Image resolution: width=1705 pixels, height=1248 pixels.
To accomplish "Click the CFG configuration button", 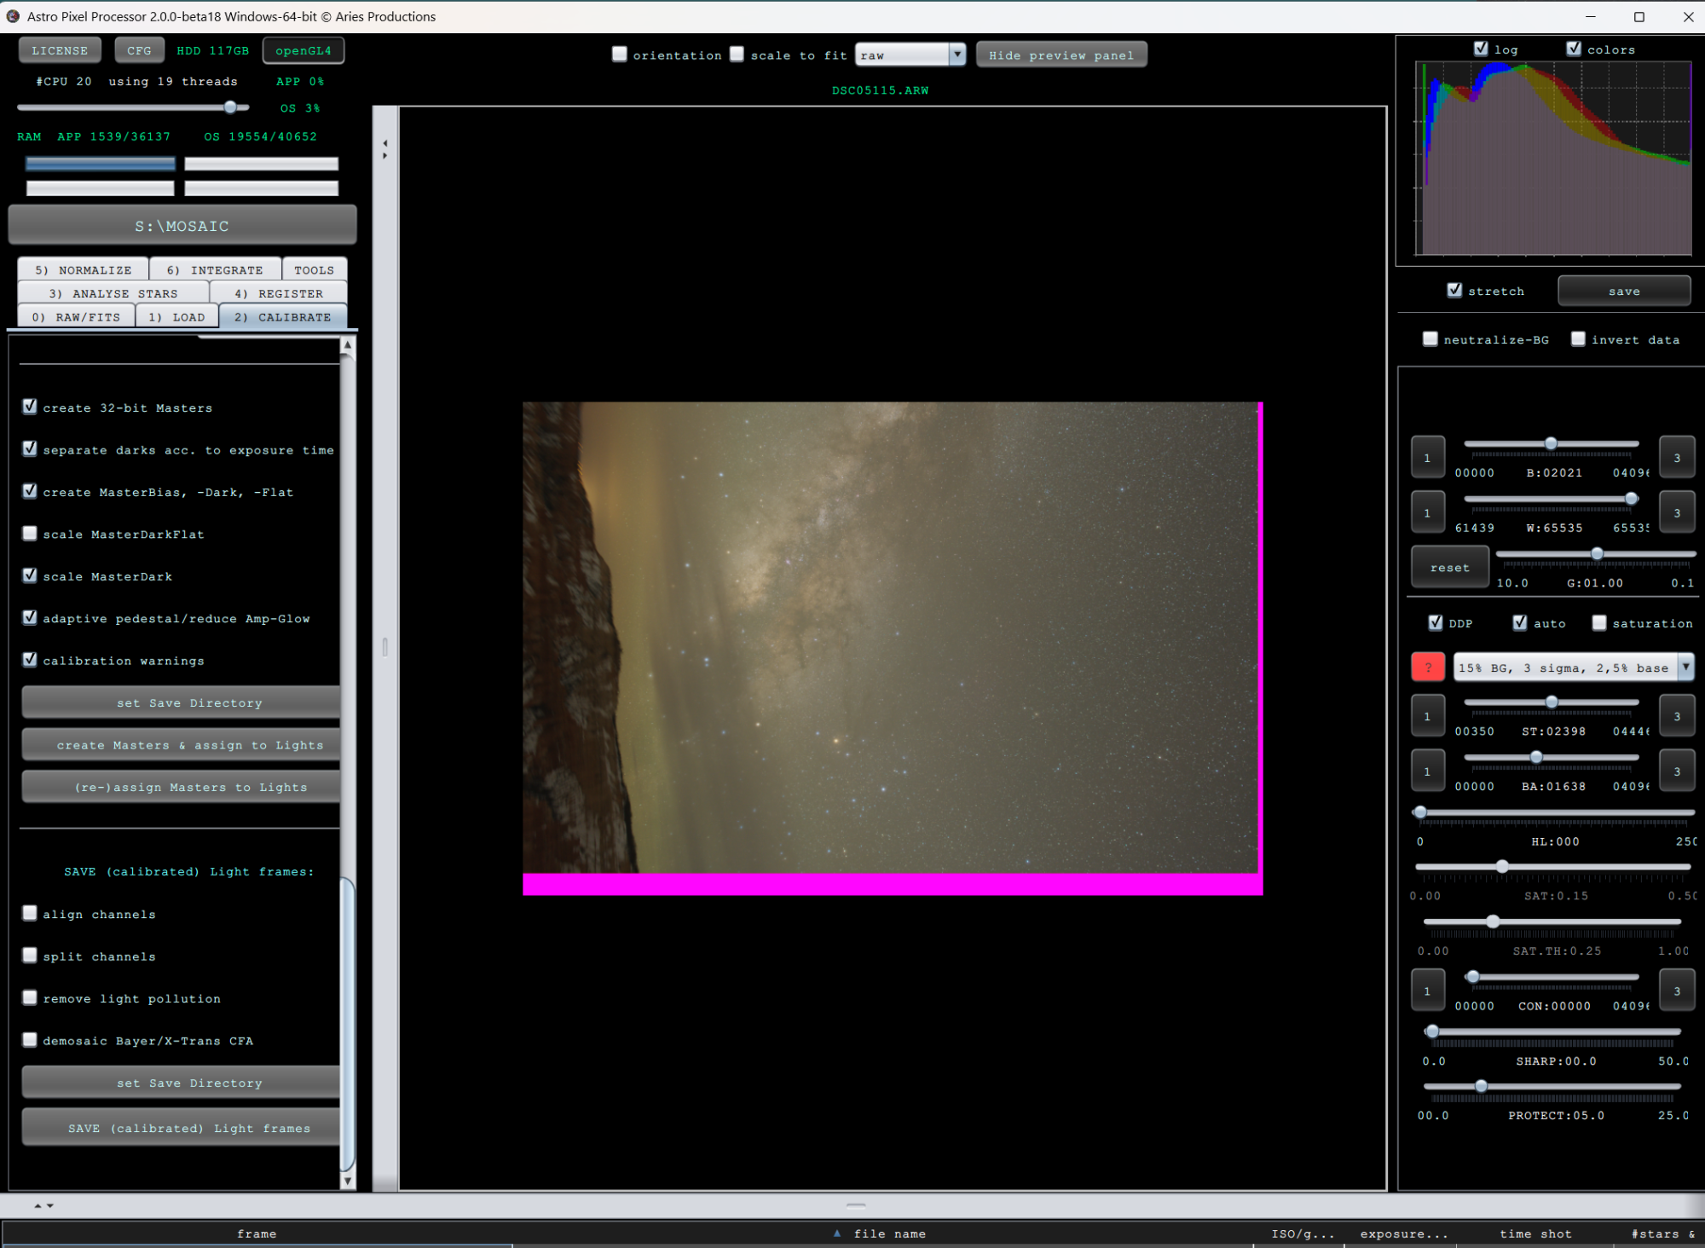I will coord(139,49).
